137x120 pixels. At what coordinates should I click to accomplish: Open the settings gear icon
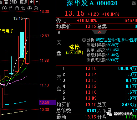134,3
